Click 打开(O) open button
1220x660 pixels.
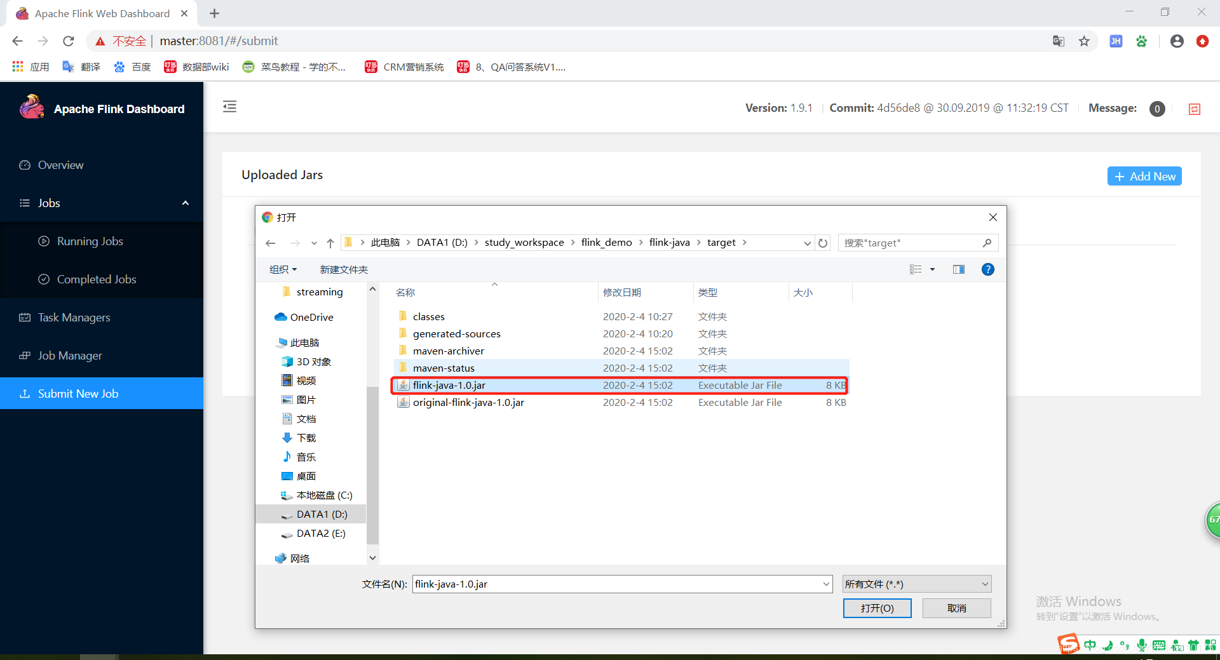click(877, 608)
